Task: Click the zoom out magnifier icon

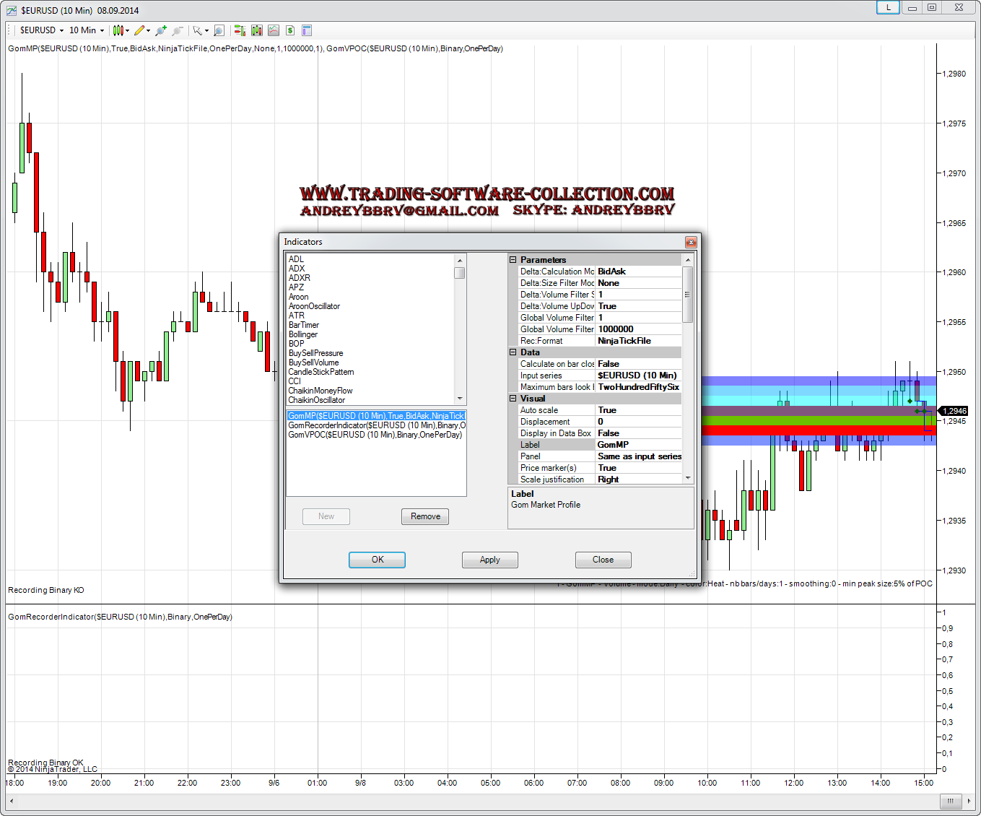Action: pos(177,30)
